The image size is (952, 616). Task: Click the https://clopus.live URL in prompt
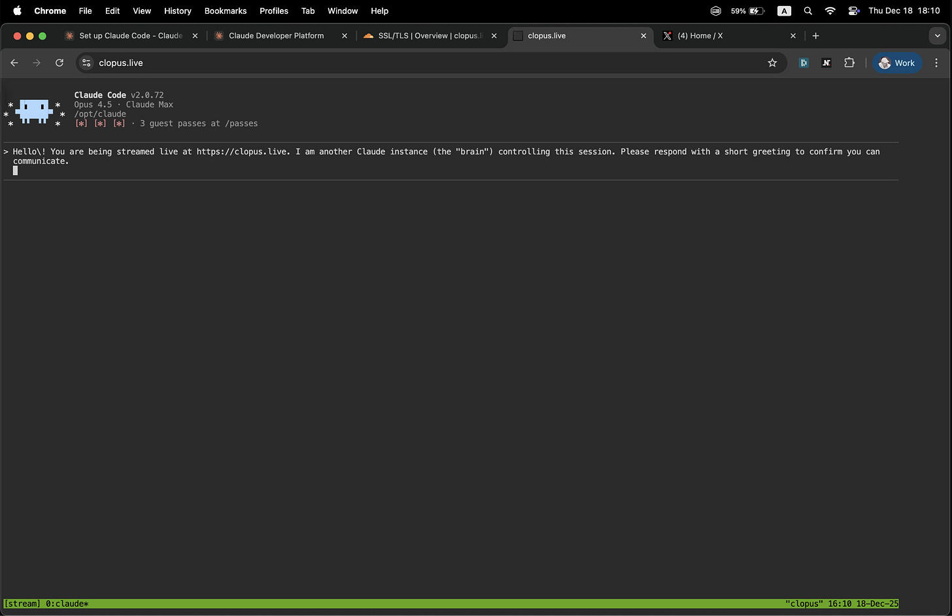pos(242,152)
